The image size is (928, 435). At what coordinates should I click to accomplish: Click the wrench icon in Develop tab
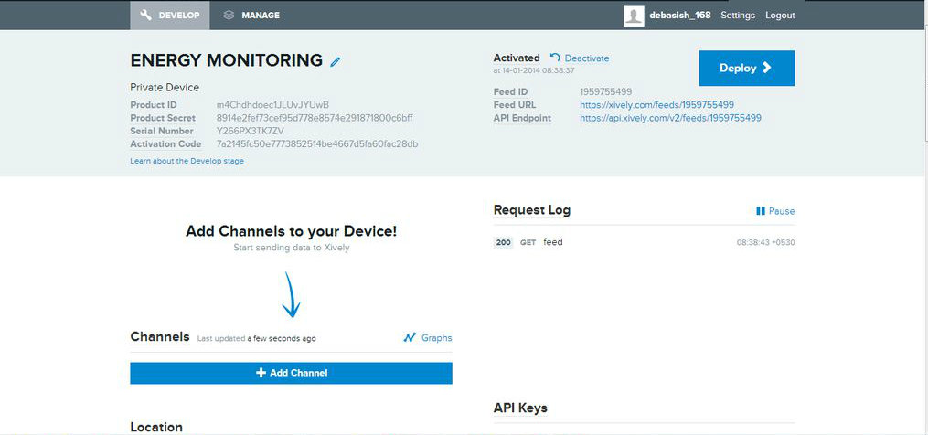coord(146,16)
